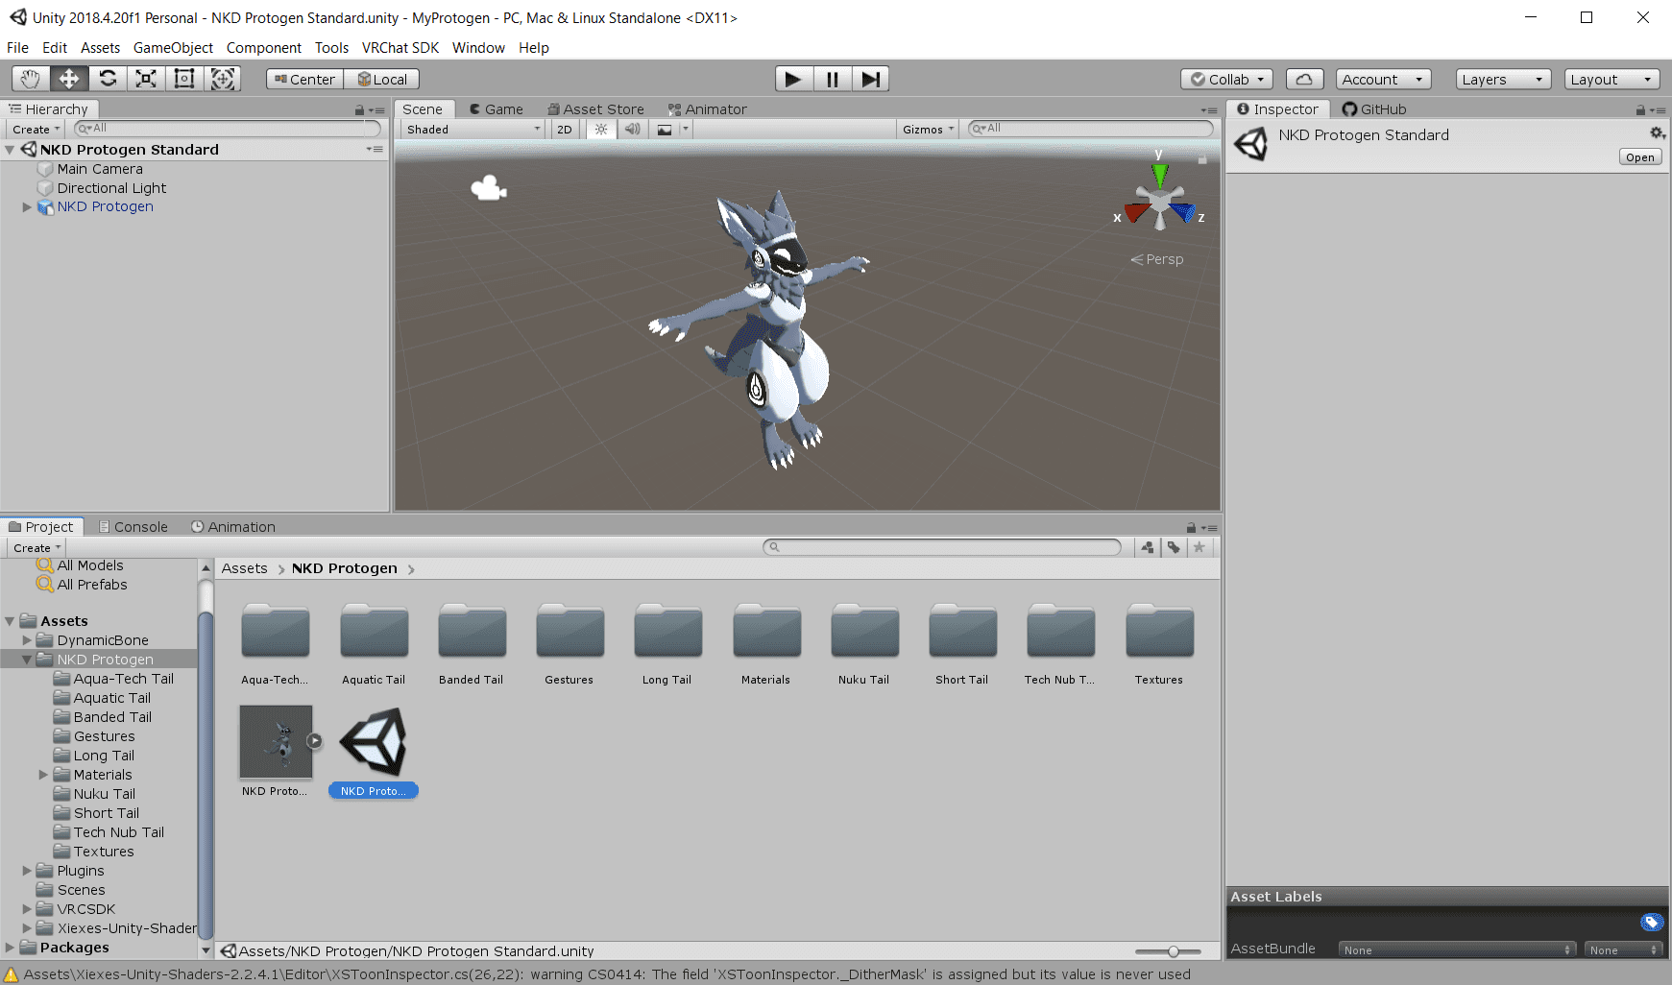Open the GameObject menu
This screenshot has width=1672, height=985.
pos(173,48)
